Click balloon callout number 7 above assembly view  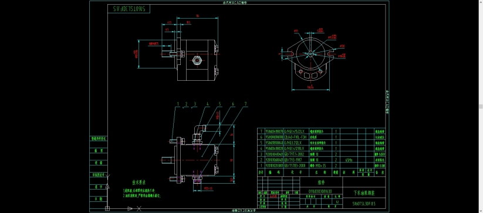(245, 104)
